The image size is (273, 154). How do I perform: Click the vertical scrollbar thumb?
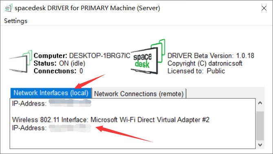[x=260, y=126]
